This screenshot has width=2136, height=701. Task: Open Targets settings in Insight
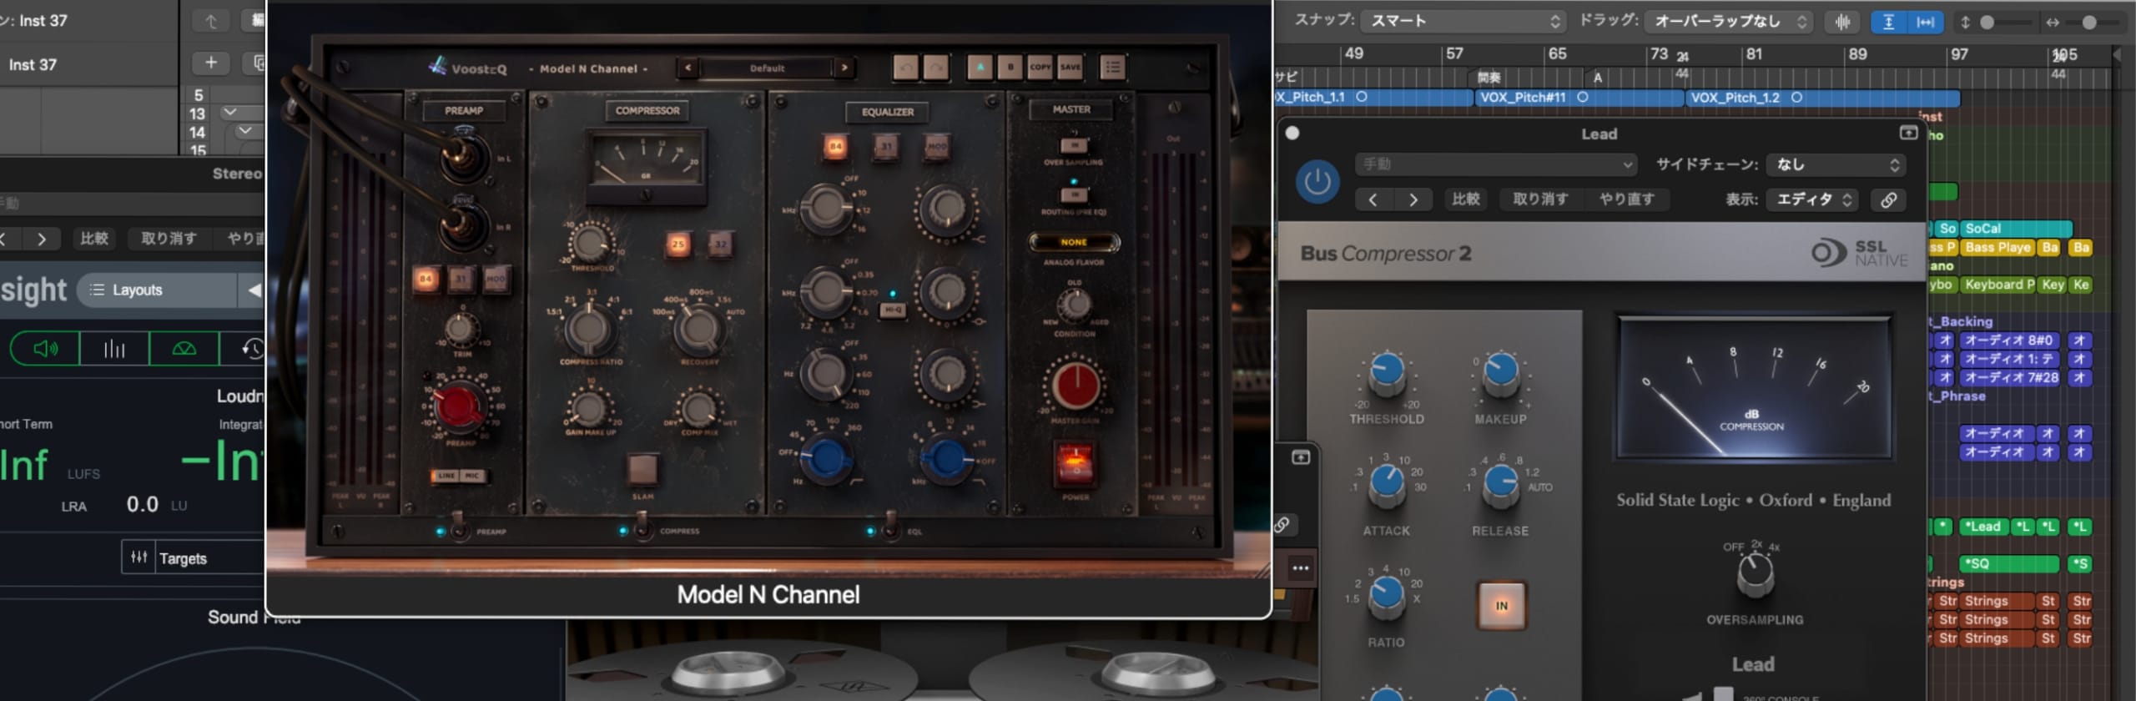194,557
